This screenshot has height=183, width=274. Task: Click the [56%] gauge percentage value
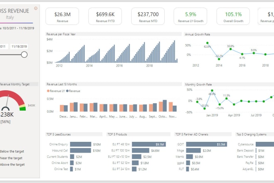tap(5, 122)
